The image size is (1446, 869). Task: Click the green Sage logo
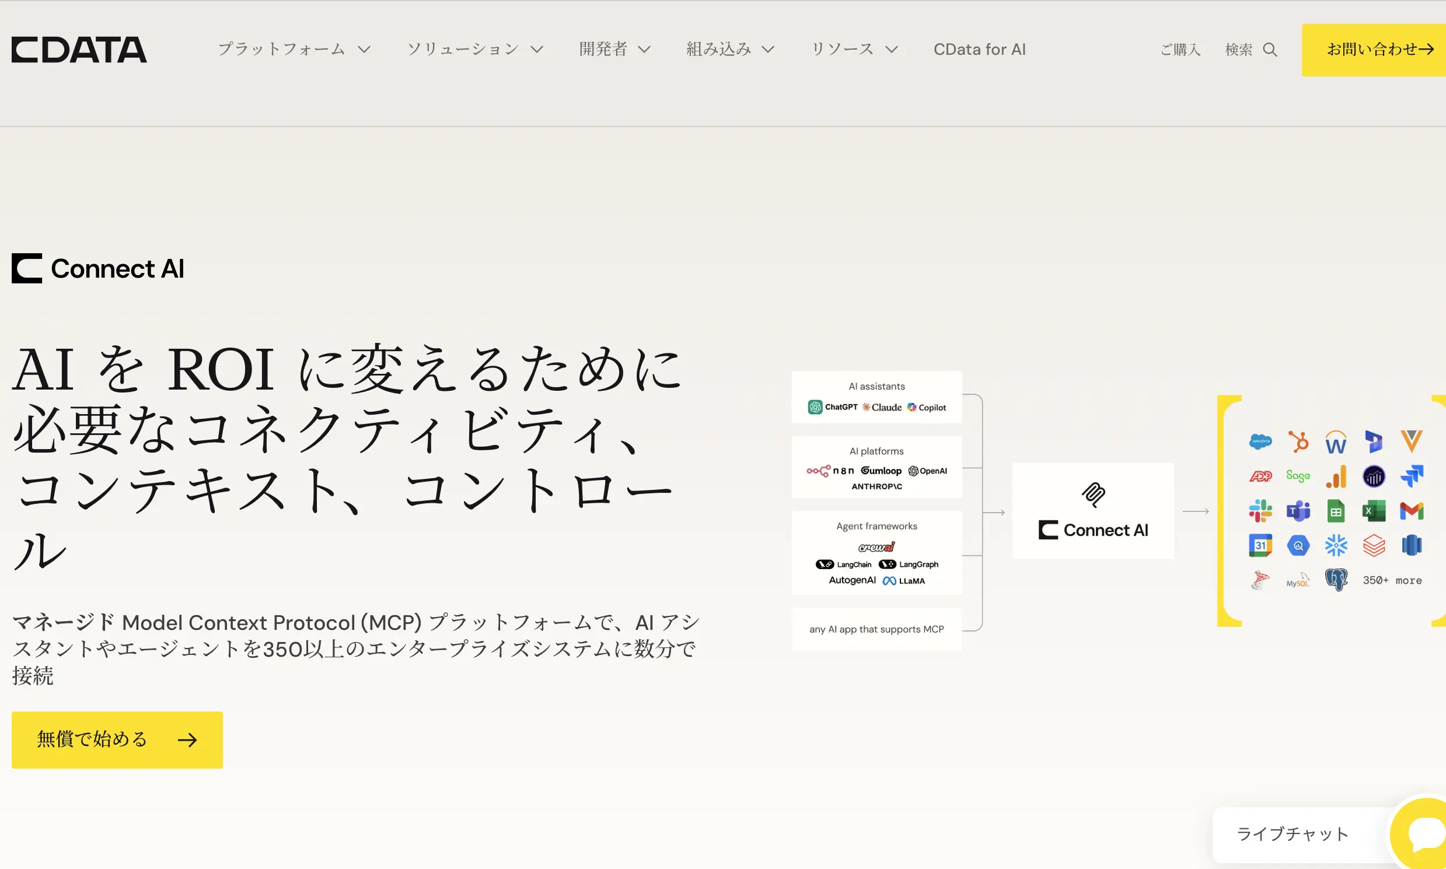click(1298, 475)
